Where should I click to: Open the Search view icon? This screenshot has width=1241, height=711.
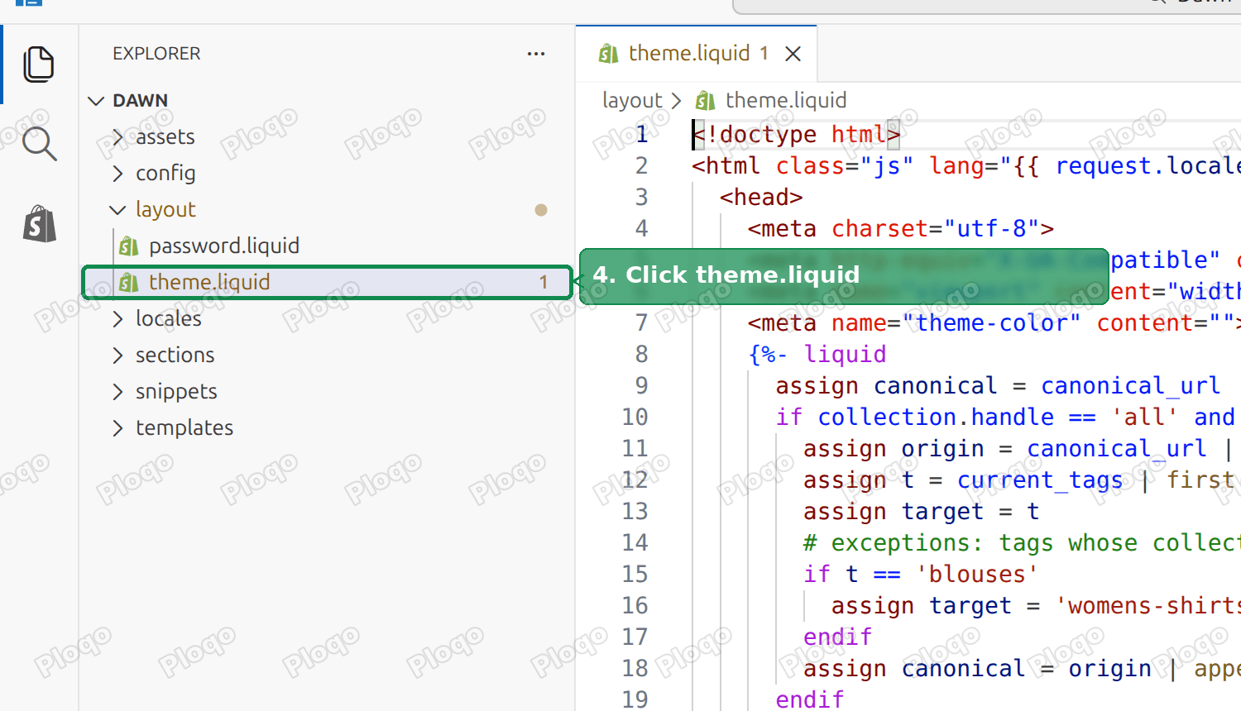point(39,144)
